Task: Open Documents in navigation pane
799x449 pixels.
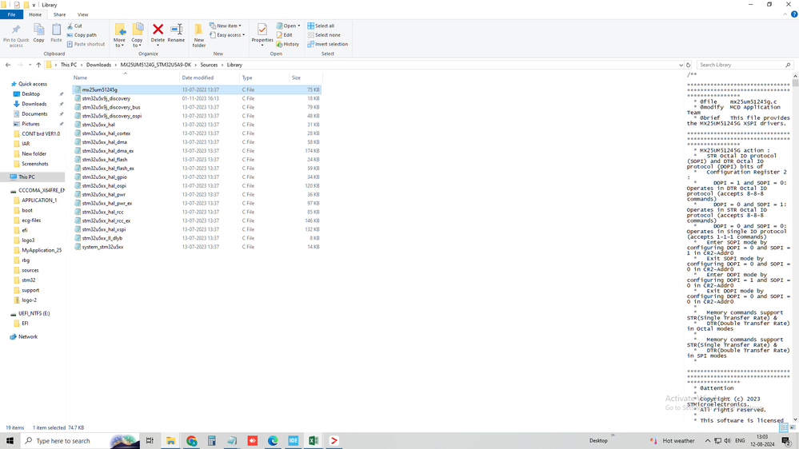Action: tap(34, 114)
